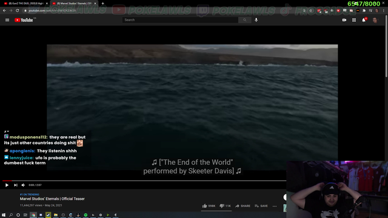
Task: Open more actions three-dot menu under video
Action: point(275,206)
